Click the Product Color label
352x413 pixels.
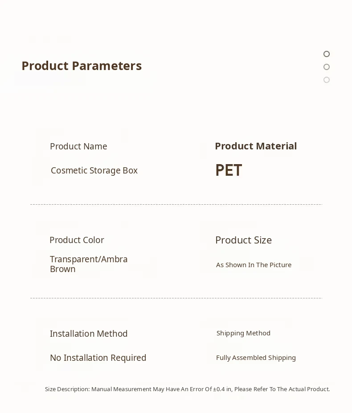pyautogui.click(x=77, y=240)
